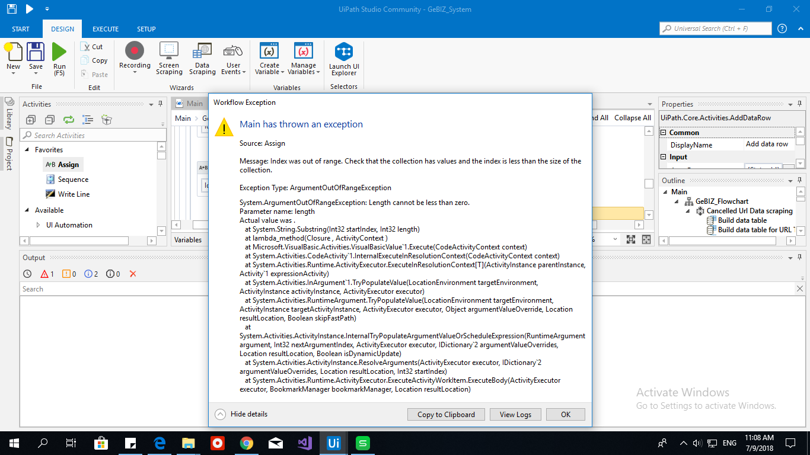The image size is (810, 455).
Task: Switch to the EXECUTE ribbon tab
Action: coord(105,28)
